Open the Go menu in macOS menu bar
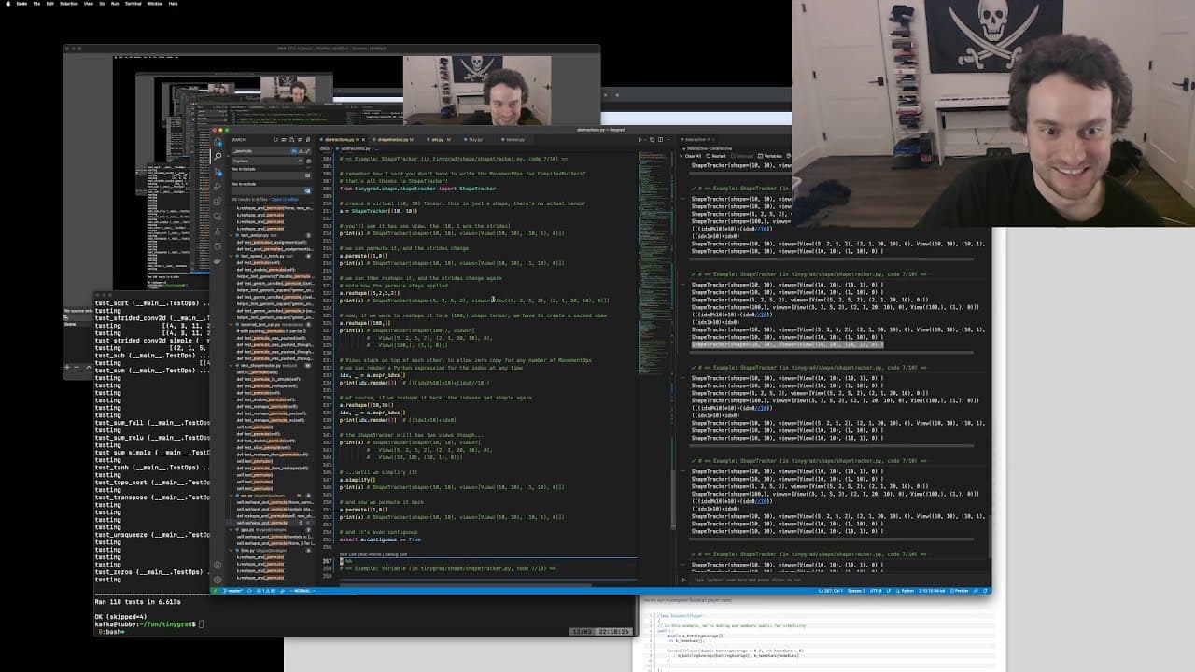 [x=104, y=4]
